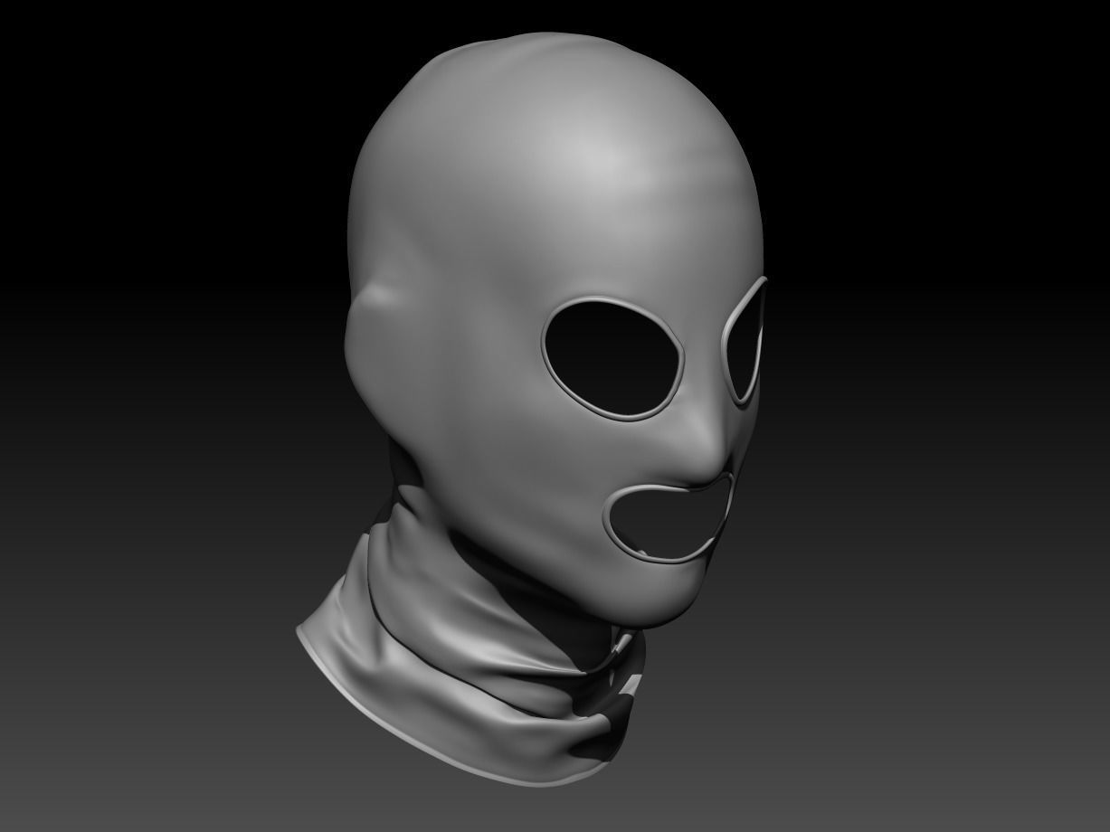Click the mask's large front eye hole
1110x832 pixels.
pyautogui.click(x=612, y=357)
